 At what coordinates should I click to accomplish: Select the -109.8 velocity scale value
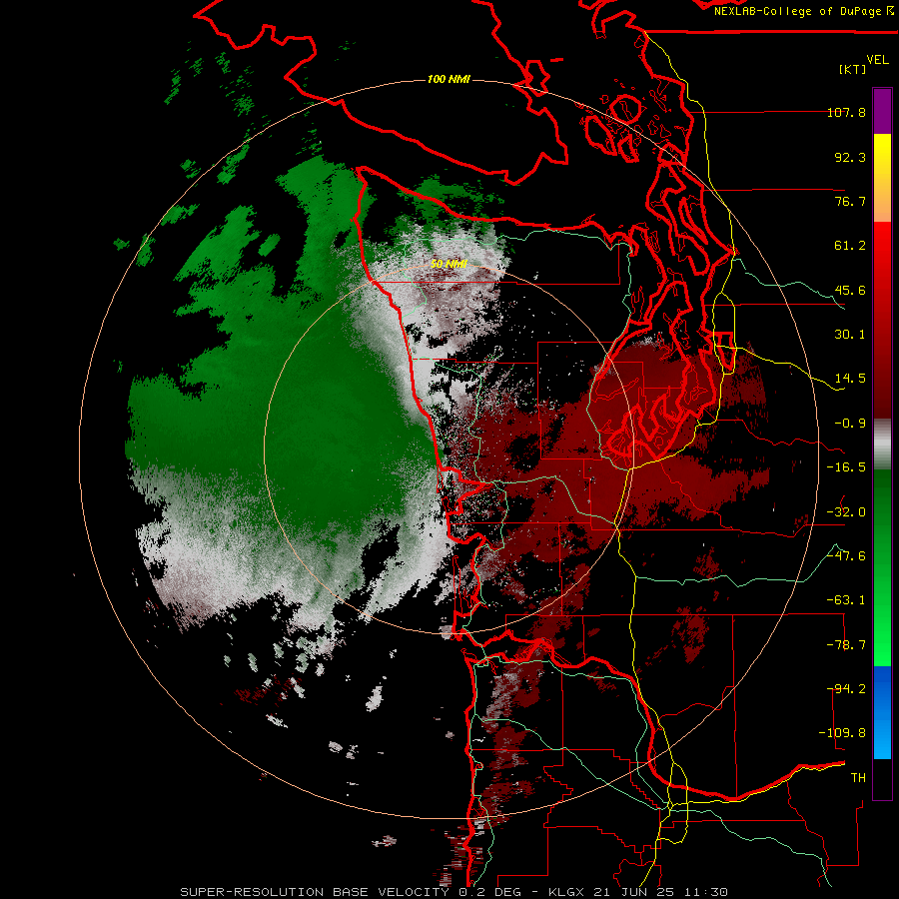[843, 733]
